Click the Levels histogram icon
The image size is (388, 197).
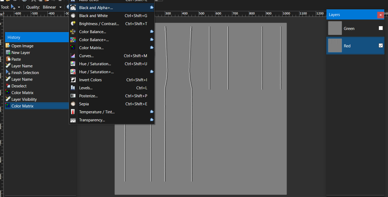pos(73,88)
